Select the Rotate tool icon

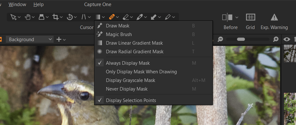(70, 17)
